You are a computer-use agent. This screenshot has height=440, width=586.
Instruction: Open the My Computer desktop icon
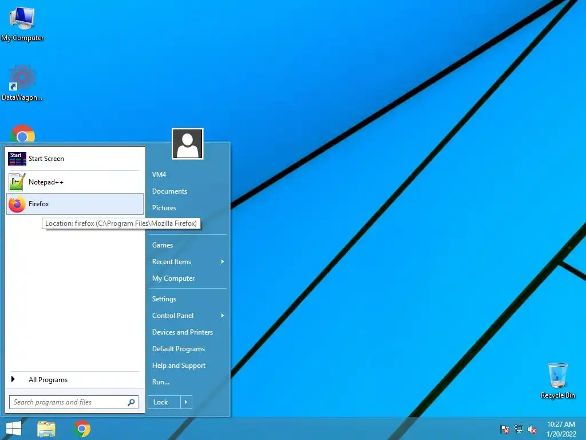click(x=22, y=23)
